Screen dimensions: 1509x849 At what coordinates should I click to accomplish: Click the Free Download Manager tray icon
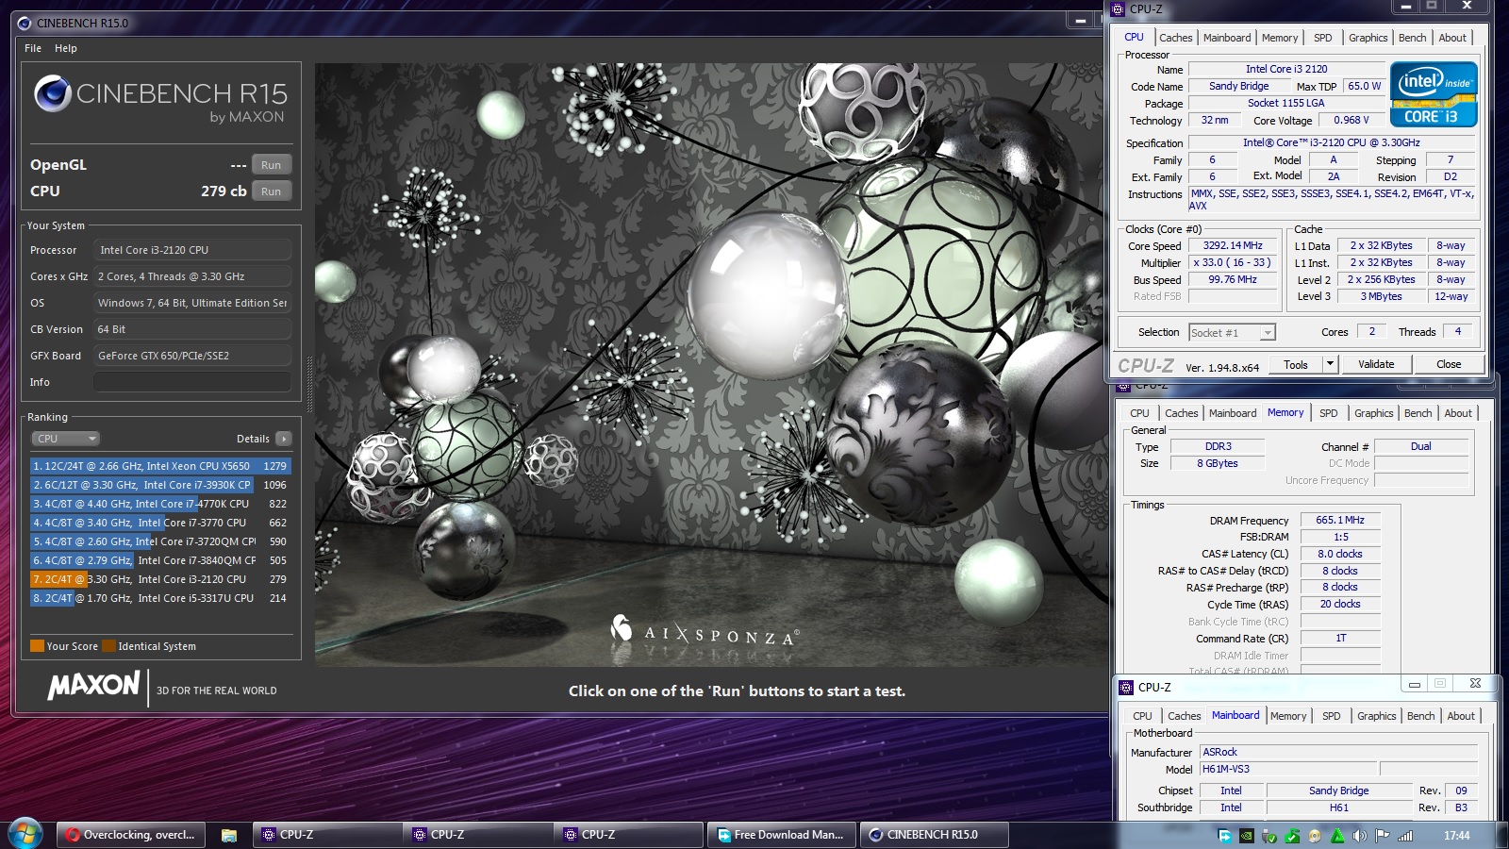tap(1224, 836)
